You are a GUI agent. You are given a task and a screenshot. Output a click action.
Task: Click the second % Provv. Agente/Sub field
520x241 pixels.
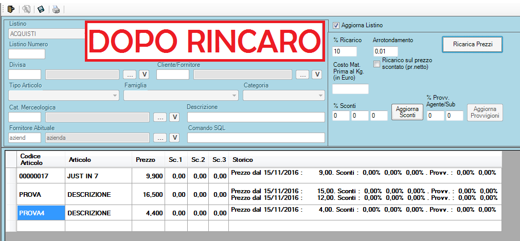[454, 116]
